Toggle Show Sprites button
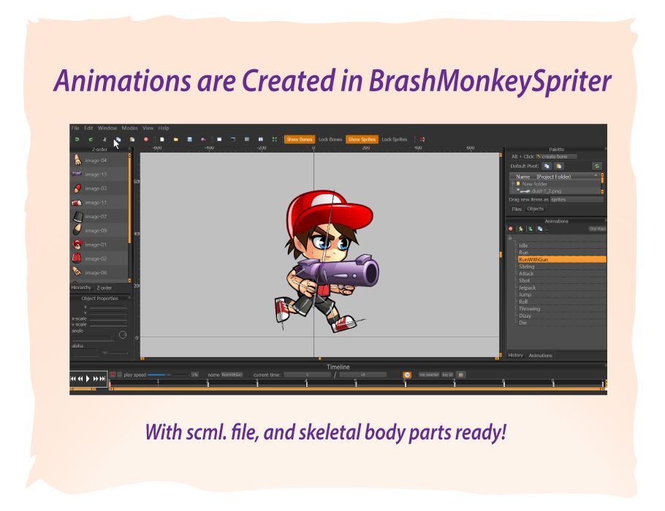Screen dimensions: 665x511 click(x=362, y=139)
